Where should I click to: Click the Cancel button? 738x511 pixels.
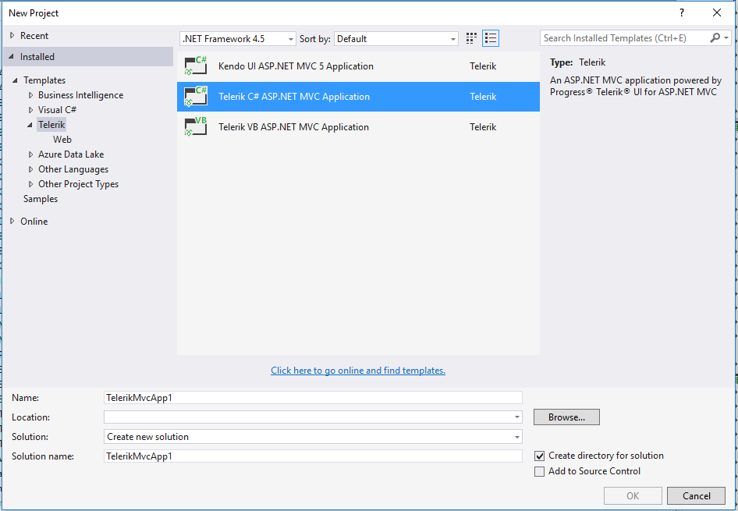(x=696, y=496)
